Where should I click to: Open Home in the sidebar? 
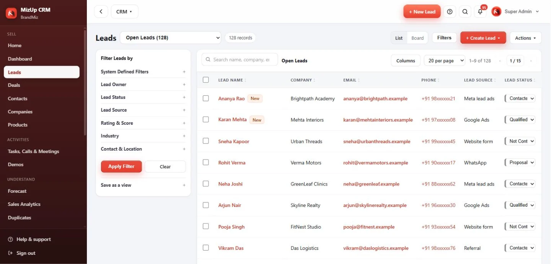pos(15,46)
